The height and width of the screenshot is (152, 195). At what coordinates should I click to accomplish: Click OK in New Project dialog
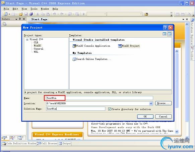coord(145,117)
